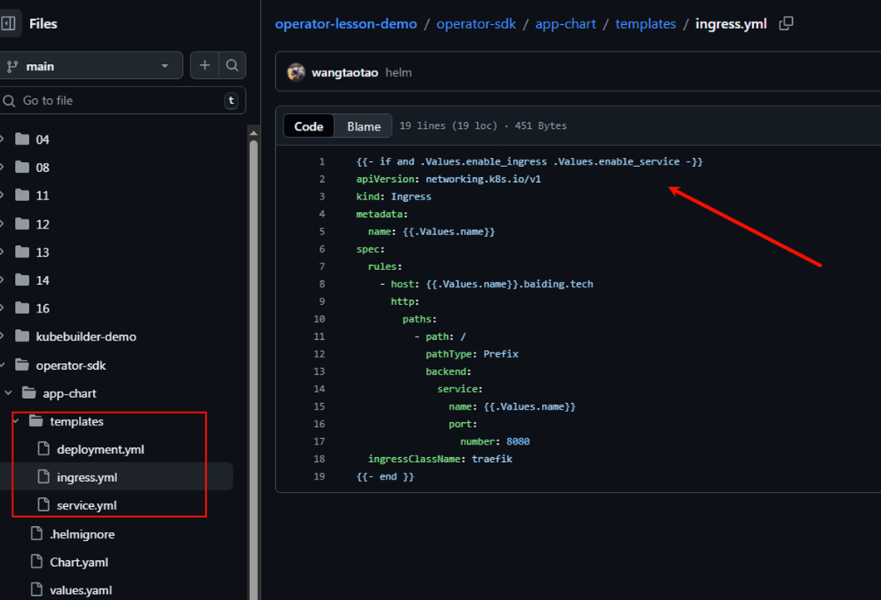Collapse the operator-sdk folder chevron
This screenshot has height=600, width=881.
(x=3, y=365)
